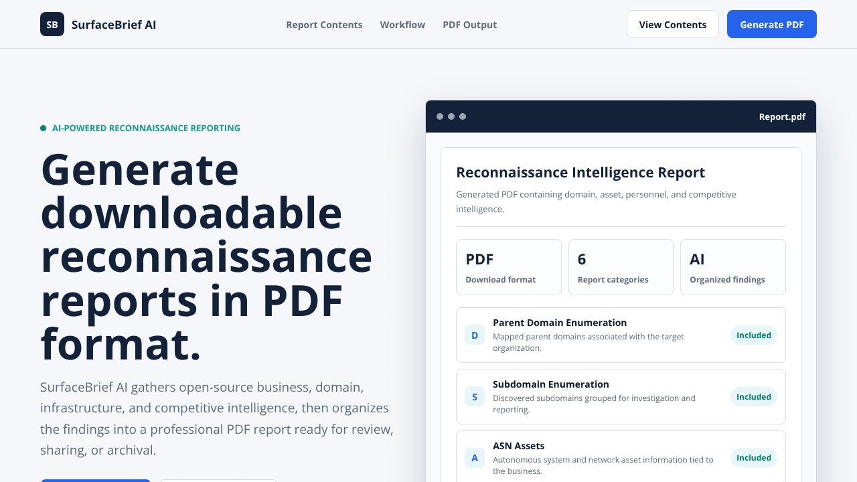Click the SB logo icon
This screenshot has height=482, width=857.
(52, 24)
